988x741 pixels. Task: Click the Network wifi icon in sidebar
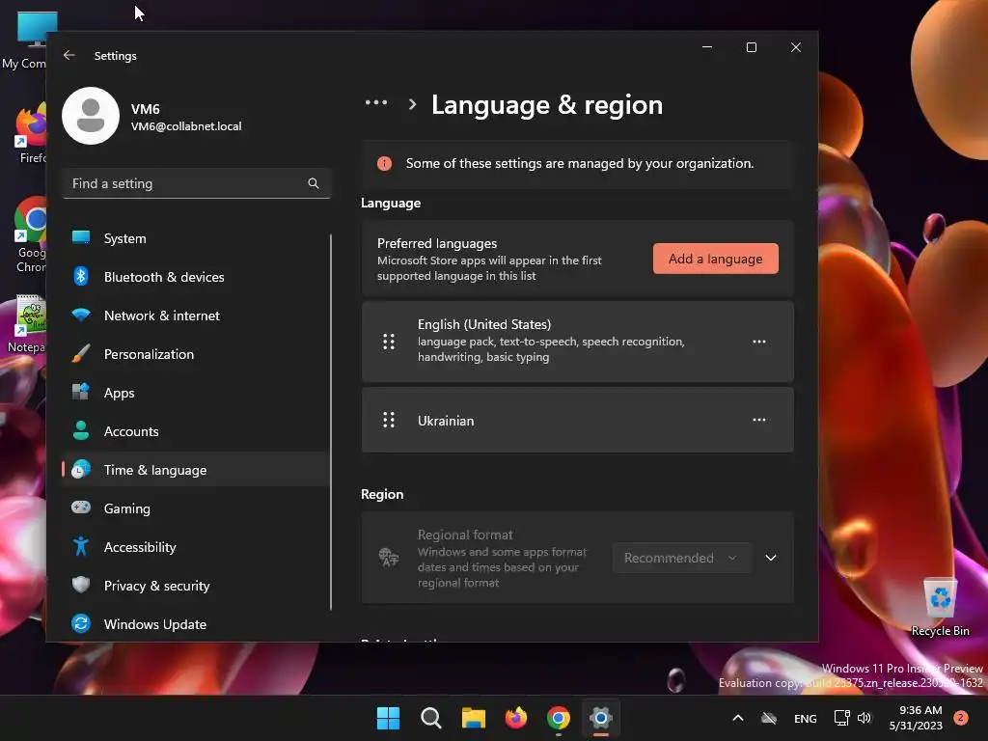coord(81,316)
